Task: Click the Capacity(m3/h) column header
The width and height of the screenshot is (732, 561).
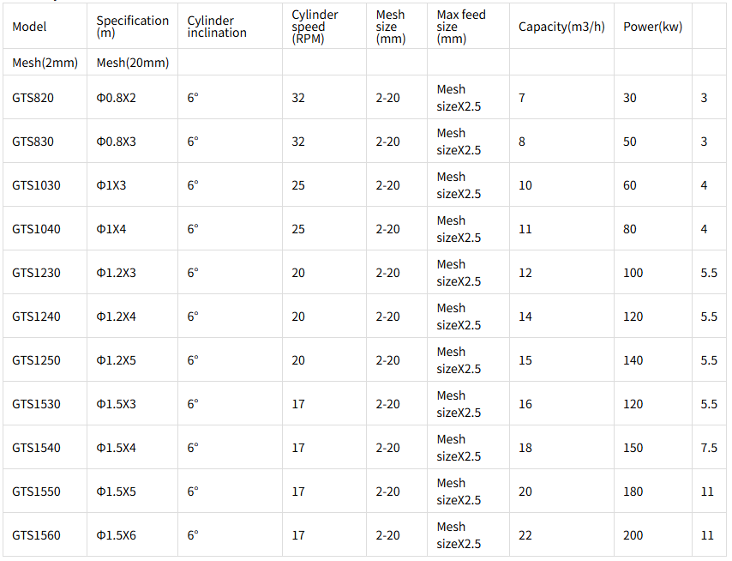Action: coord(561,27)
